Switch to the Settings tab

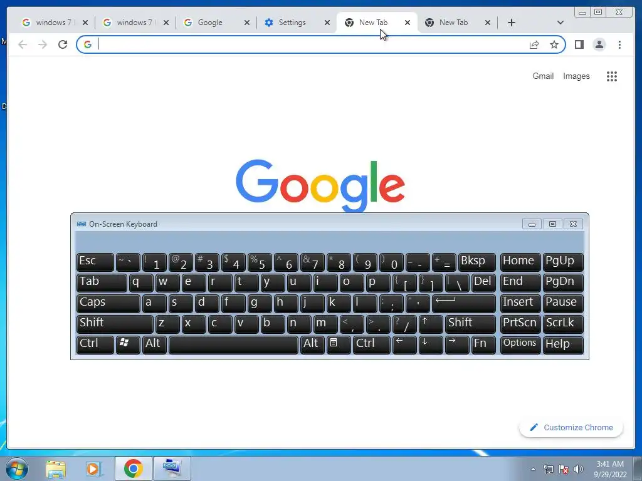[x=292, y=23]
